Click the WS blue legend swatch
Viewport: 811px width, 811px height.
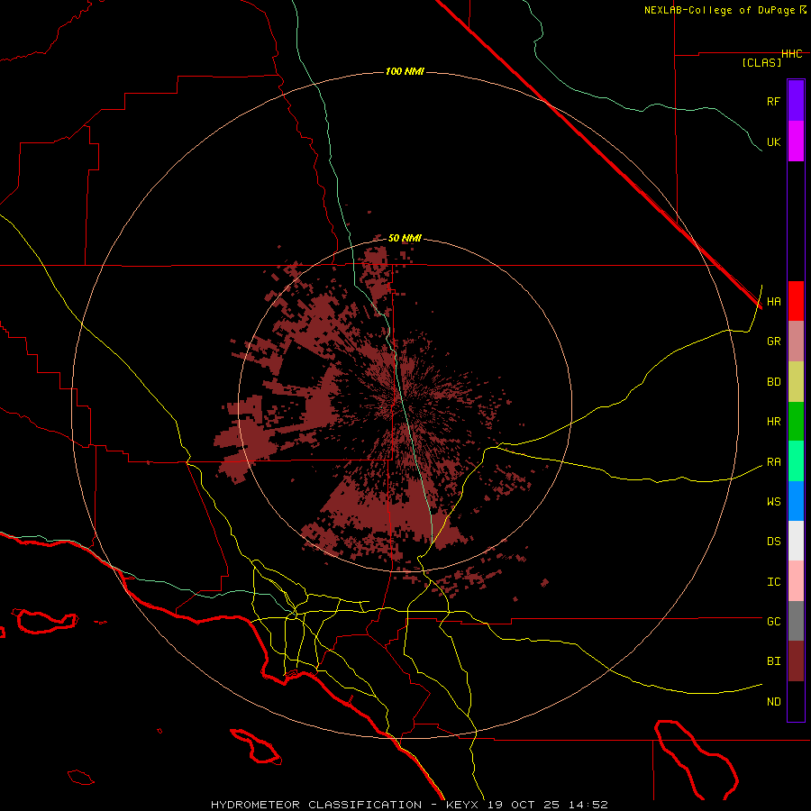tap(796, 501)
